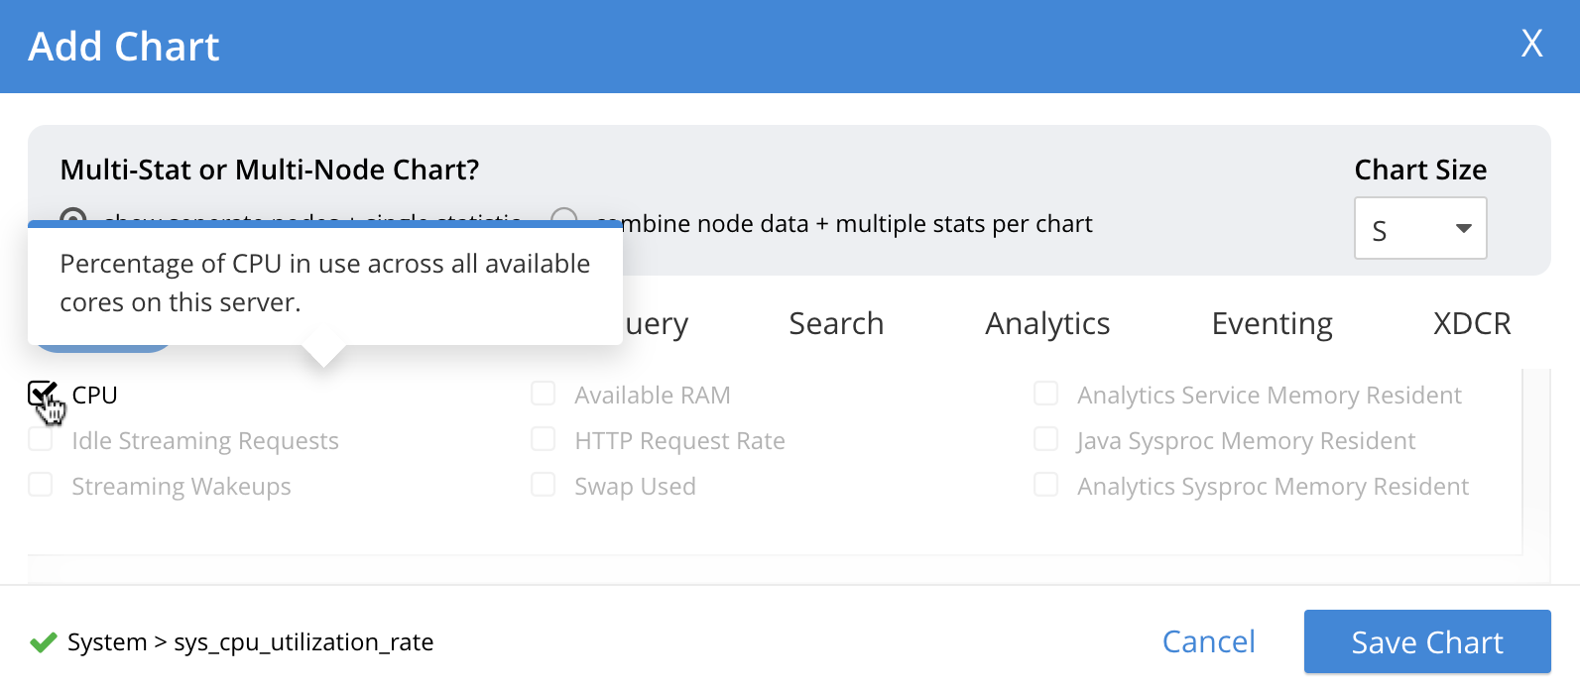Open the Analytics tab
This screenshot has width=1580, height=690.
pyautogui.click(x=1046, y=324)
